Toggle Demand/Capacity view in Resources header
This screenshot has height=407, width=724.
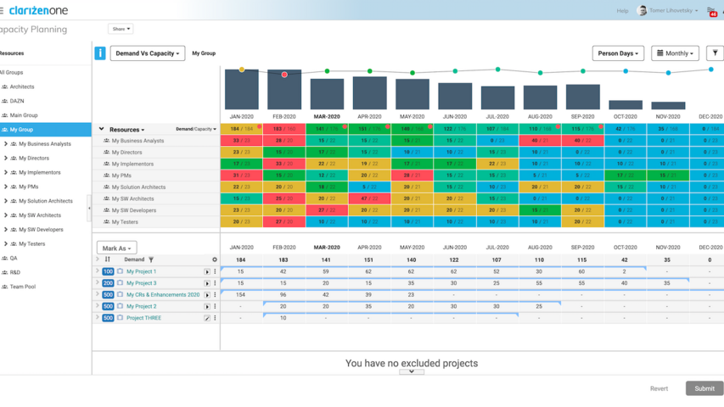pyautogui.click(x=195, y=130)
